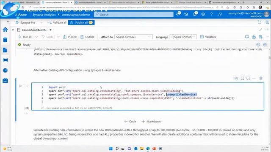Open the Language PySpark (Python) dropdown
Viewport: 271px width, 152px height.
click(x=183, y=37)
